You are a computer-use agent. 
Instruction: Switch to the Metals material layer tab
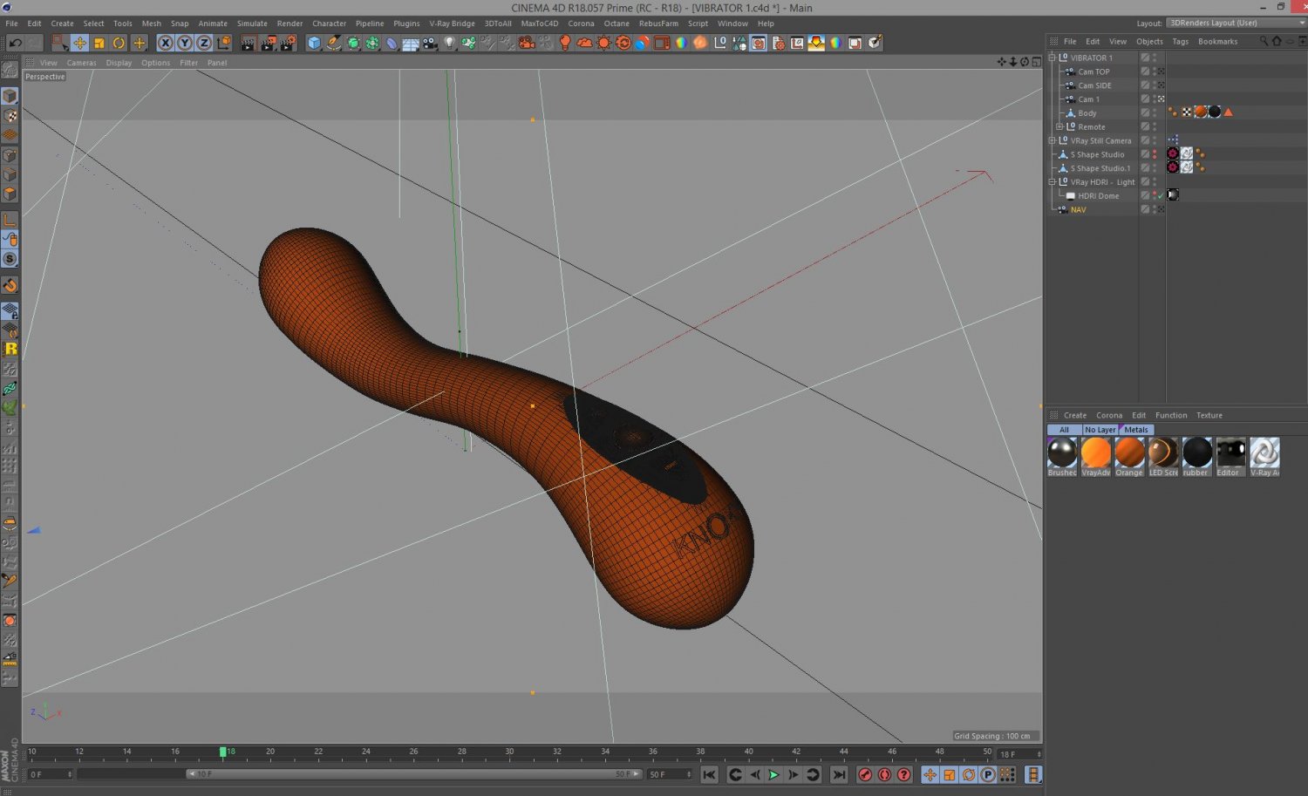(1135, 430)
